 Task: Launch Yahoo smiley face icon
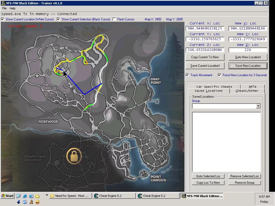(37, 202)
